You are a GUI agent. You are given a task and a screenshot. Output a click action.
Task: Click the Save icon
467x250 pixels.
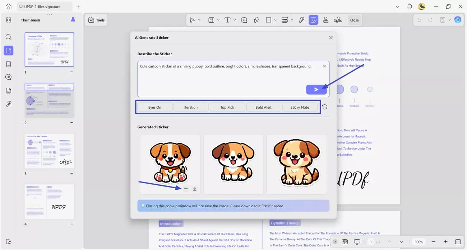[443, 20]
